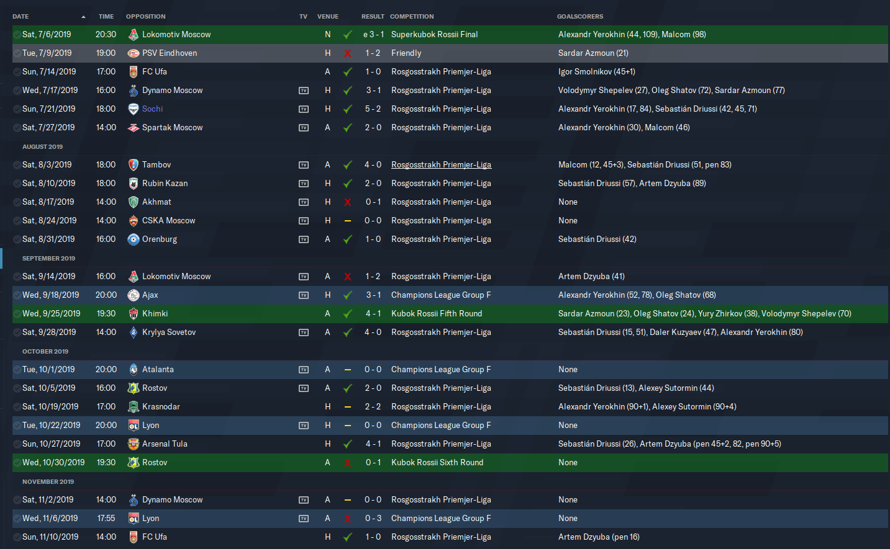Click the played check circle beside Sun, 11/10/2019
Viewport: 890px width, 549px height.
tap(17, 537)
